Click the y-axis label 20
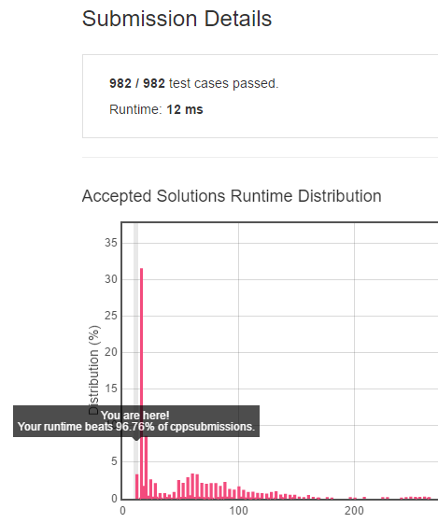This screenshot has height=523, width=438. pos(111,352)
